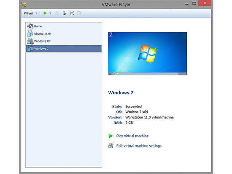
Task: Click the Unity mode toolbar icon
Action: pos(79,13)
